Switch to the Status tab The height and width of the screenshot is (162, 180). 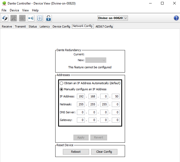(33, 26)
